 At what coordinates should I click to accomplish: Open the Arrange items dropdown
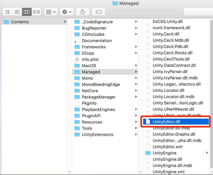pyautogui.click(x=51, y=12)
